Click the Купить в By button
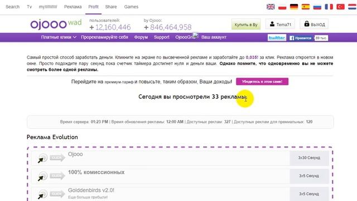Viewport: 357px width, 201px height. click(246, 25)
